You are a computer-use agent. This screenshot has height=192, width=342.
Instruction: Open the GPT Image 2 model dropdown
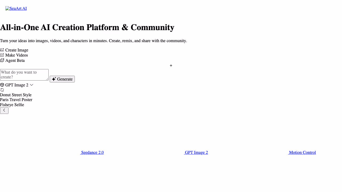click(x=17, y=85)
